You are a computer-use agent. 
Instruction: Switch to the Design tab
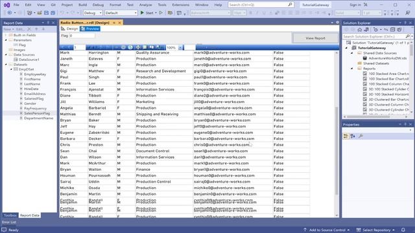pos(69,28)
